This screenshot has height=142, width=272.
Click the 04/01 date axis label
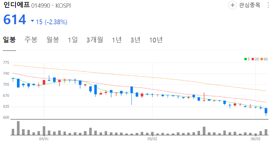(x=44, y=139)
